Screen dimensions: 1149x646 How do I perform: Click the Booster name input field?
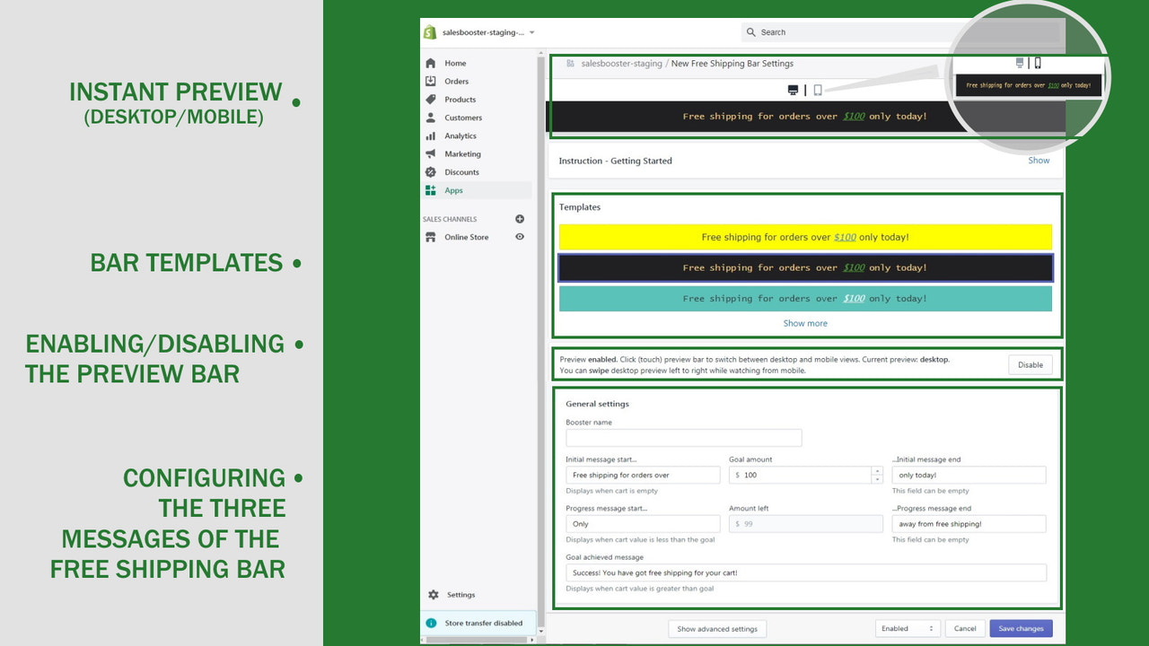(x=683, y=438)
